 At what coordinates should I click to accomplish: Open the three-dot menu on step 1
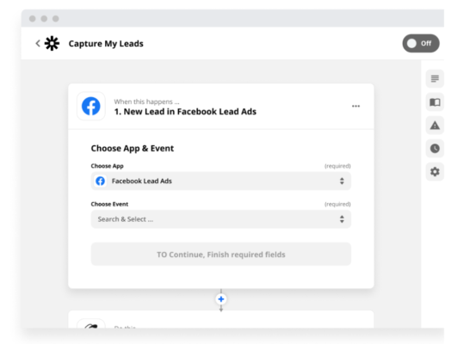355,106
